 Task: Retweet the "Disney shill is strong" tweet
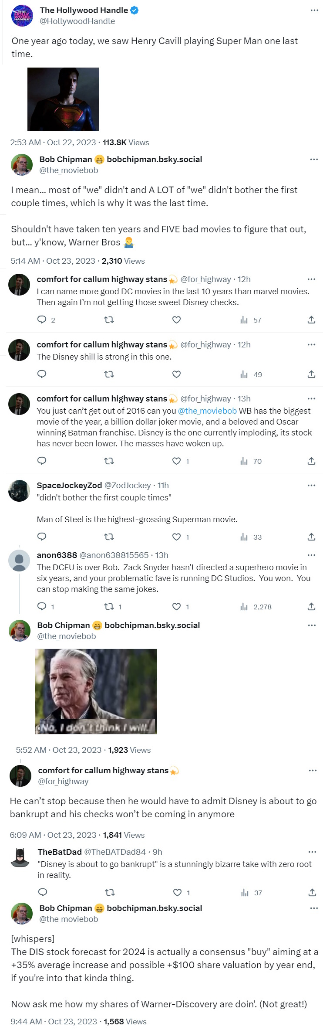point(109,374)
